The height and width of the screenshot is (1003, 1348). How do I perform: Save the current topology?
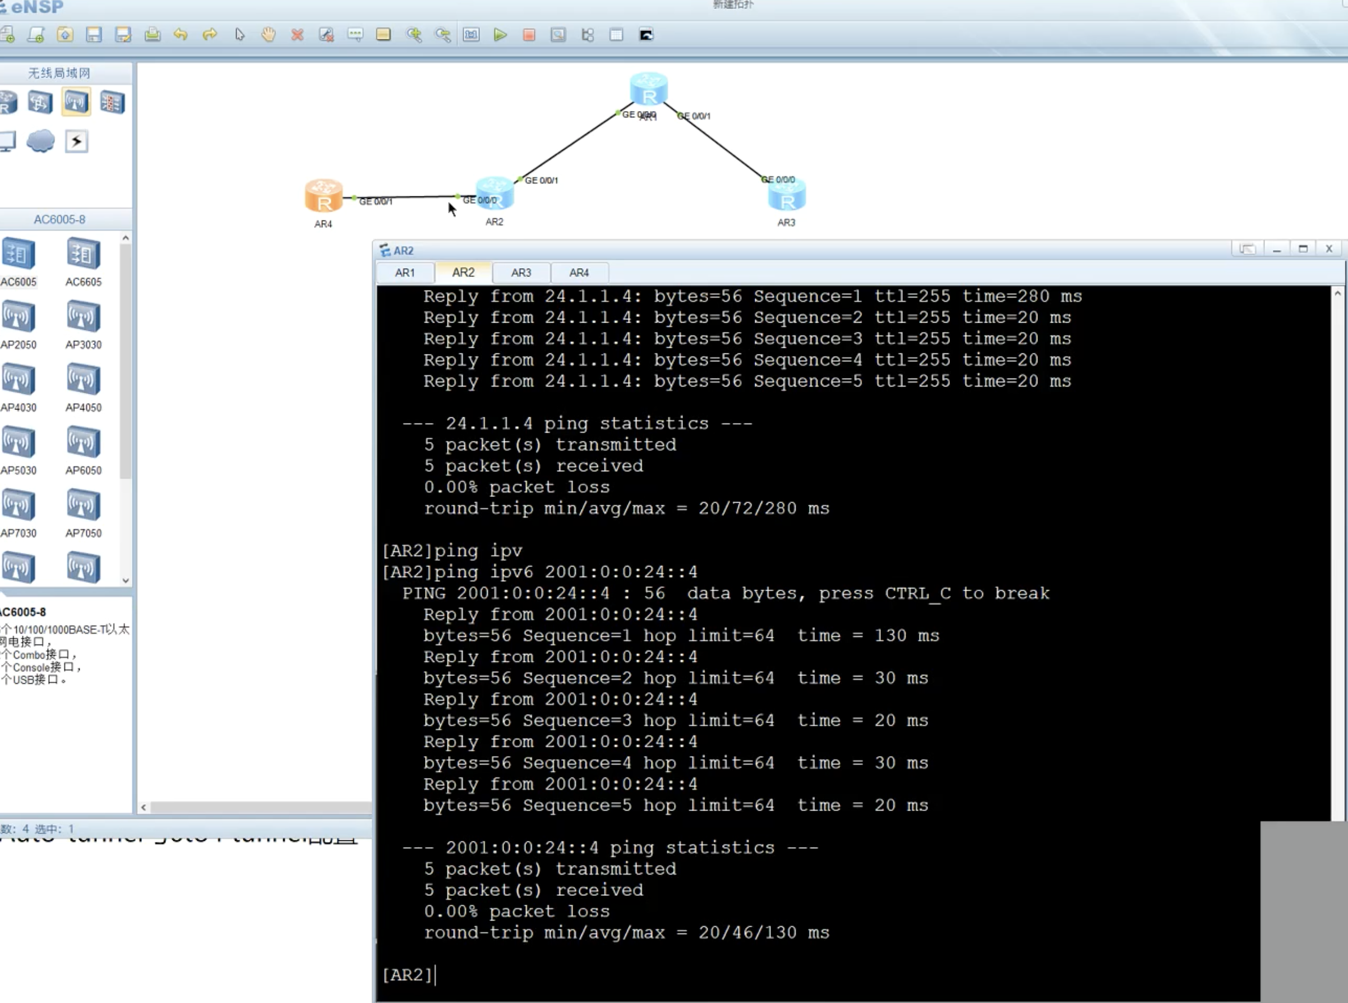coord(94,35)
